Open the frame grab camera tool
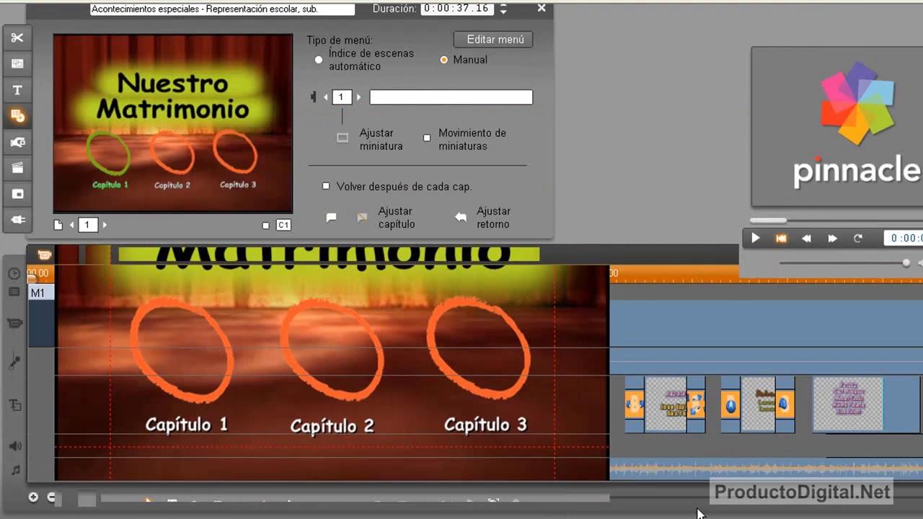 click(17, 142)
